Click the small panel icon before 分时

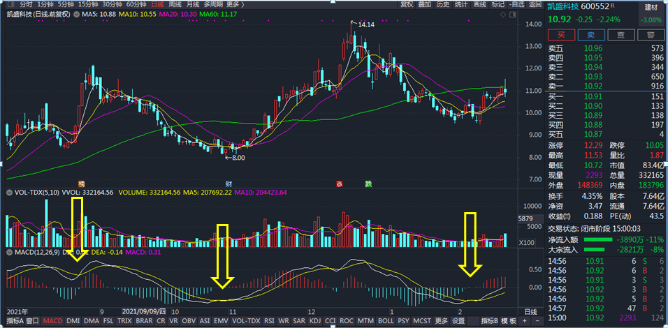pos(11,5)
